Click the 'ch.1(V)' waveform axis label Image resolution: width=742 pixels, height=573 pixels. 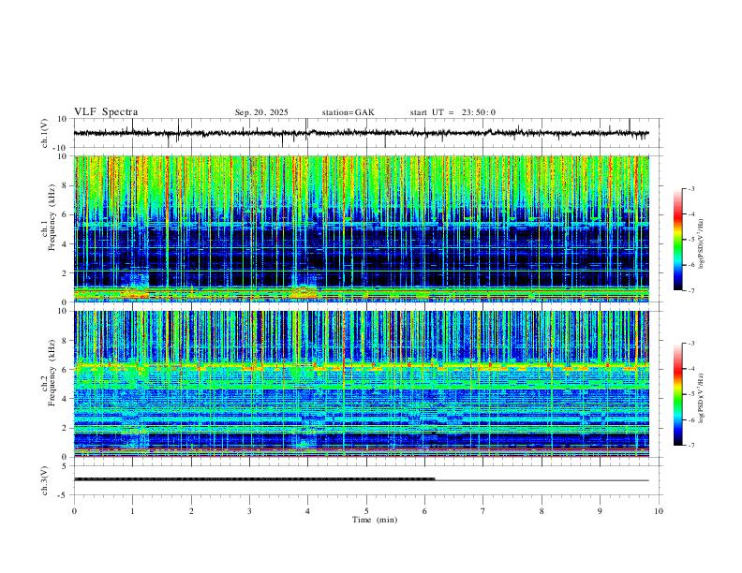(45, 134)
